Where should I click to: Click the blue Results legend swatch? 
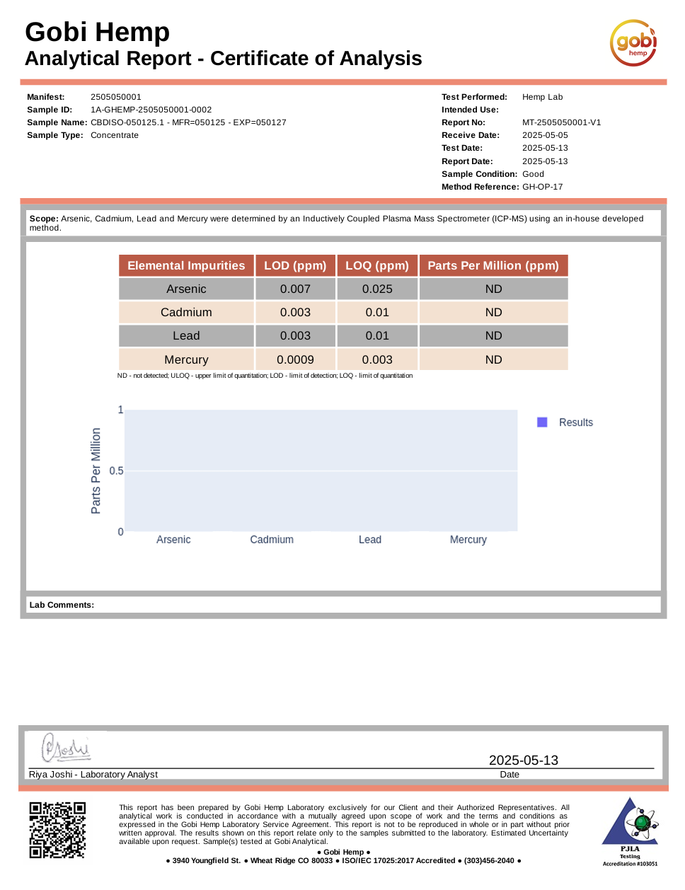click(542, 422)
